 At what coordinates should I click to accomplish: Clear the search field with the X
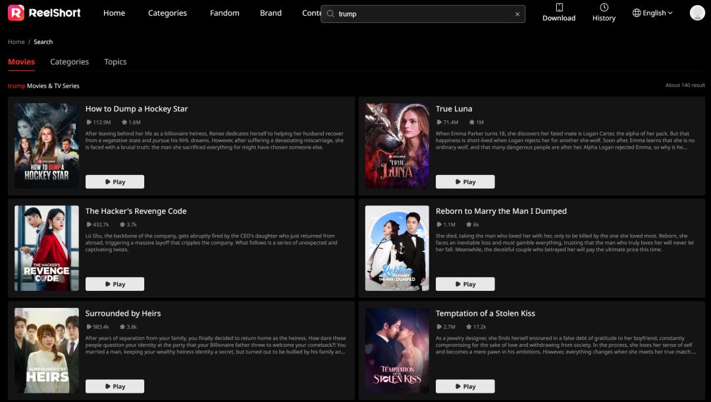517,14
